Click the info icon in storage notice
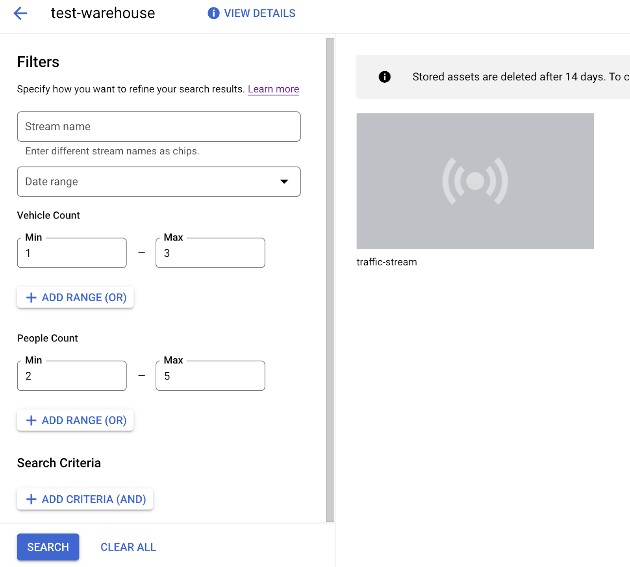 click(384, 77)
